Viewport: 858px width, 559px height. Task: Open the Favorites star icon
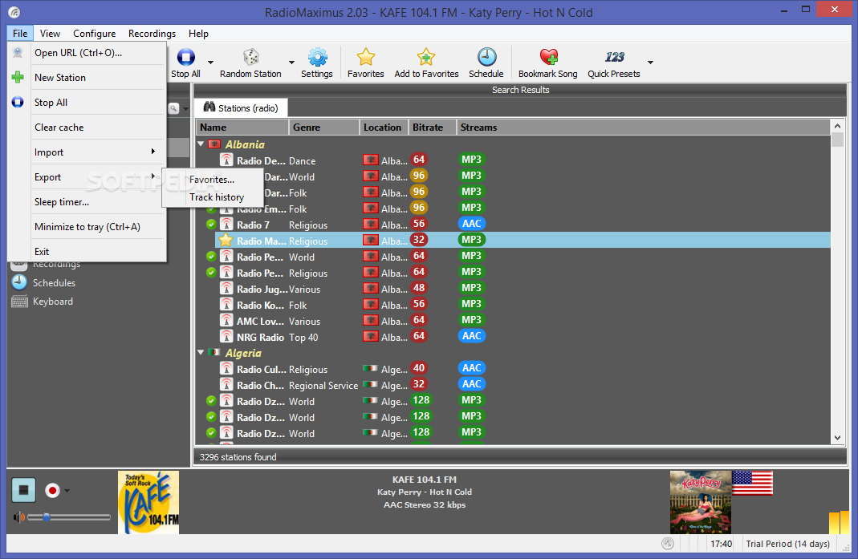365,57
